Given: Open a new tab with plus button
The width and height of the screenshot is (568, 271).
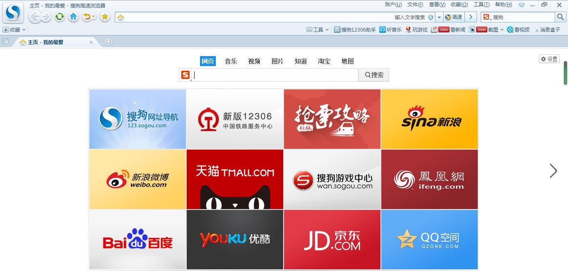Looking at the screenshot, I should point(108,42).
